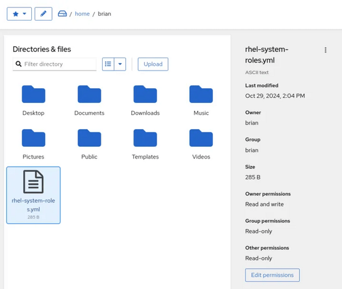Open the Documents folder icon
This screenshot has width=342, height=289.
pyautogui.click(x=89, y=94)
